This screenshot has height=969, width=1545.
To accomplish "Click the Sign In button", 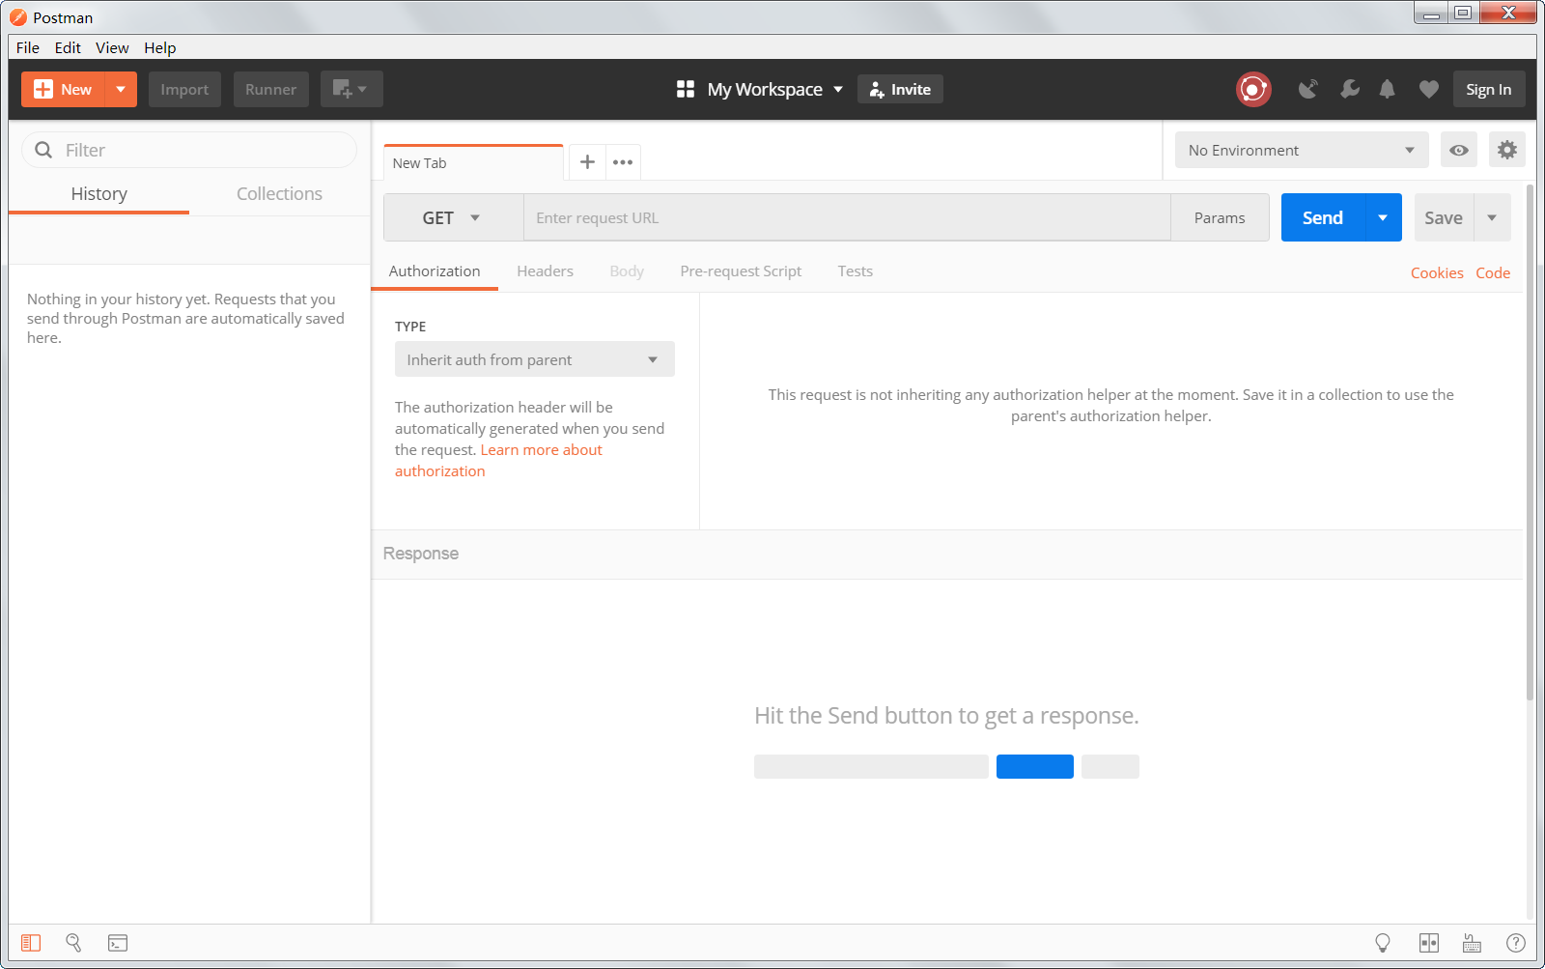I will (1489, 89).
